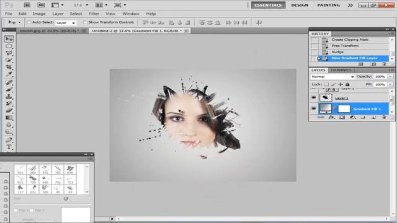The height and width of the screenshot is (223, 397).
Task: Select the Eyedropper tool
Action: 9,74
